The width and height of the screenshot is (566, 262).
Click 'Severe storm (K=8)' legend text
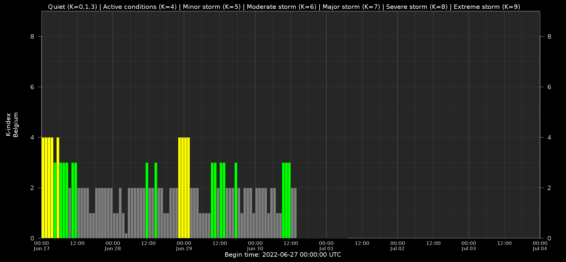[417, 7]
